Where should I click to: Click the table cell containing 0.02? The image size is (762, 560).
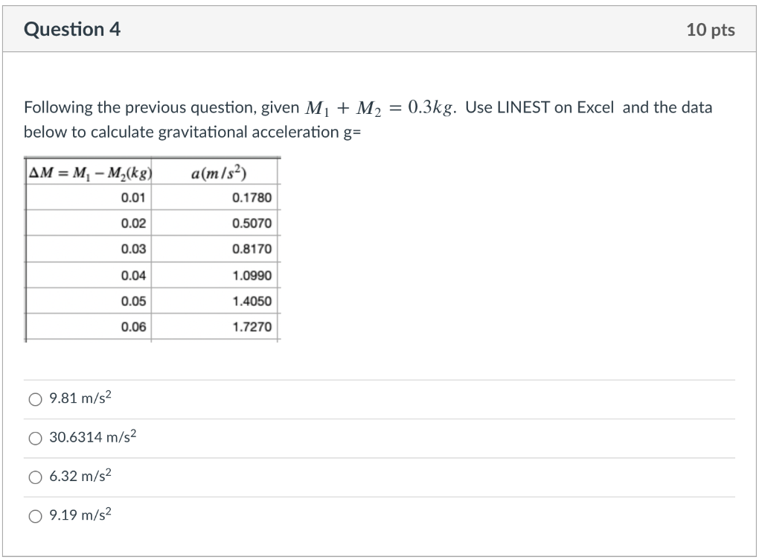pos(134,223)
